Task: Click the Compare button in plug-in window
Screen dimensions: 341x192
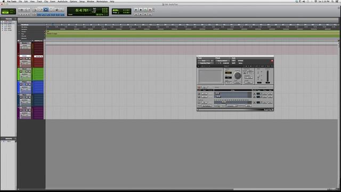Action: coord(226,63)
